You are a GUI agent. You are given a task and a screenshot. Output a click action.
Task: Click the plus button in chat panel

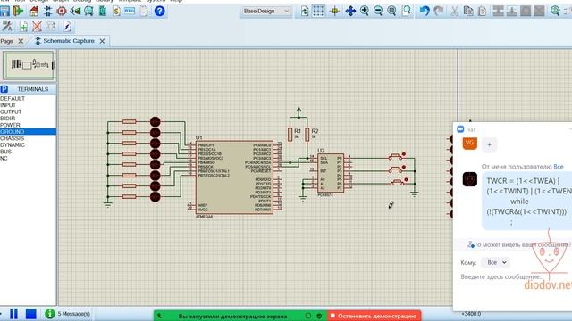pyautogui.click(x=489, y=144)
